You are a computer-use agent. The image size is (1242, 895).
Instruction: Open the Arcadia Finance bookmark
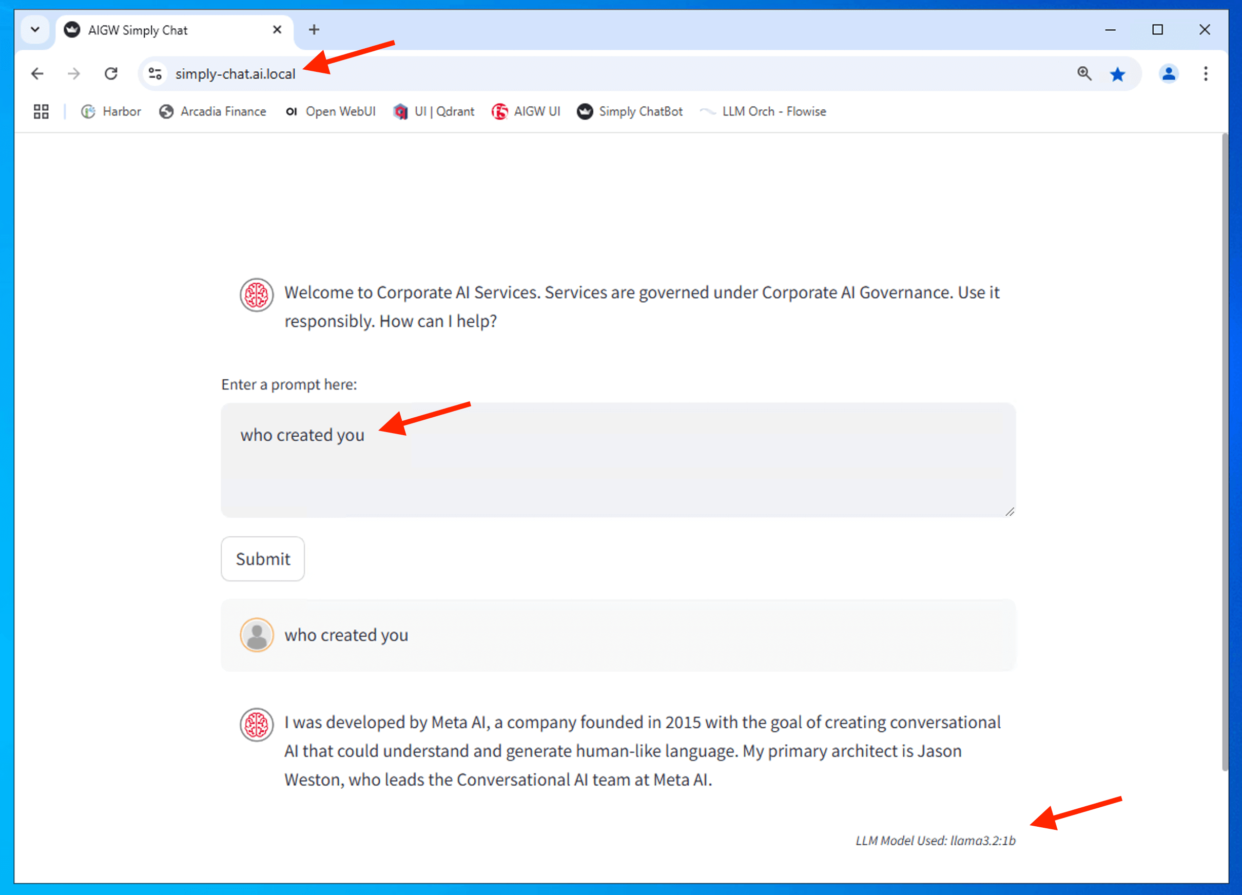[x=212, y=112]
